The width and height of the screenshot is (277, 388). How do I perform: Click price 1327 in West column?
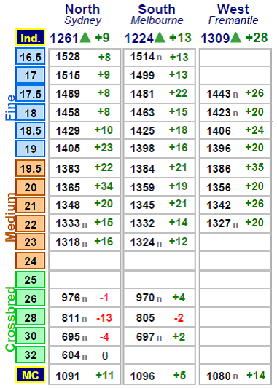219,223
